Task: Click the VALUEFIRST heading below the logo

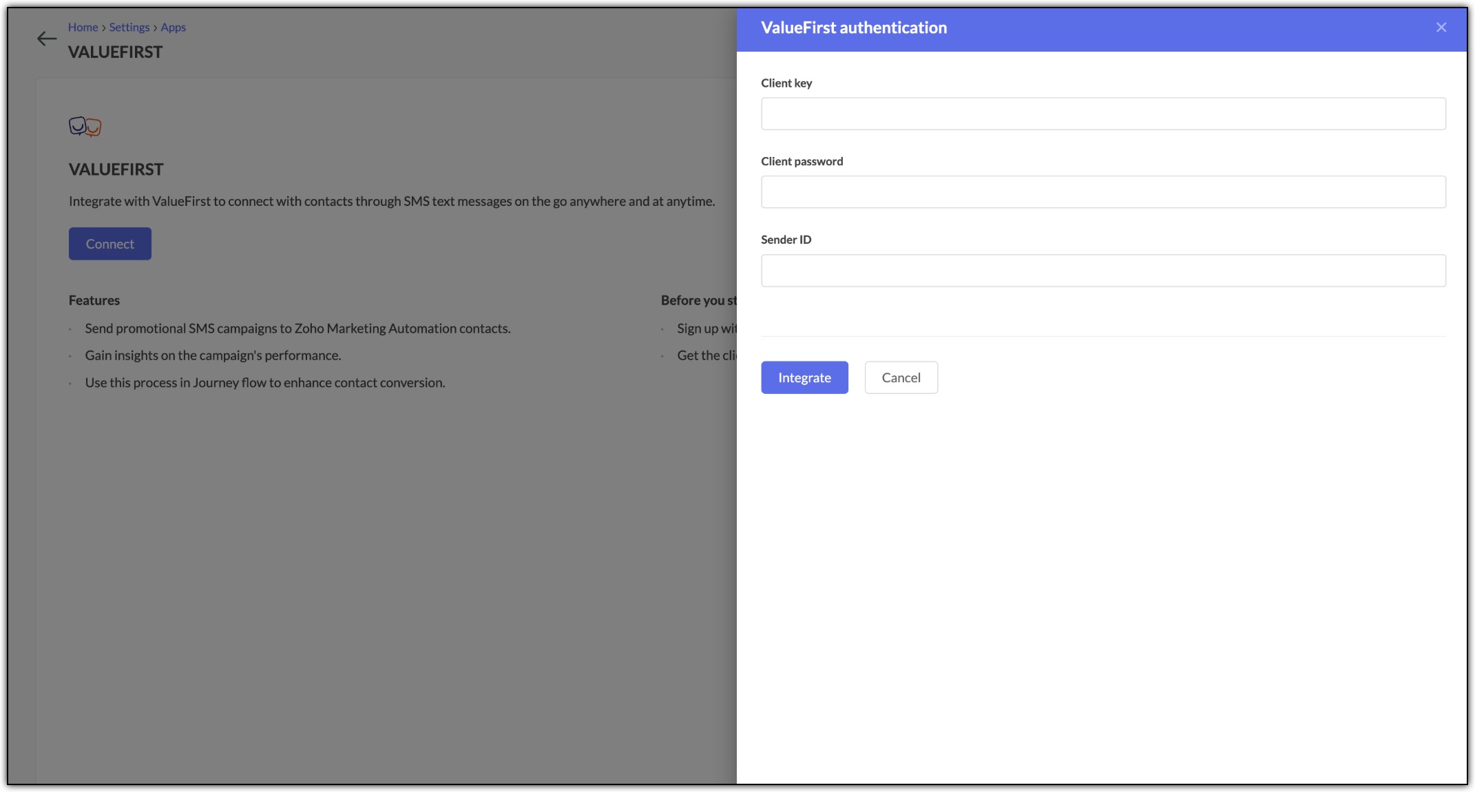Action: pos(116,169)
